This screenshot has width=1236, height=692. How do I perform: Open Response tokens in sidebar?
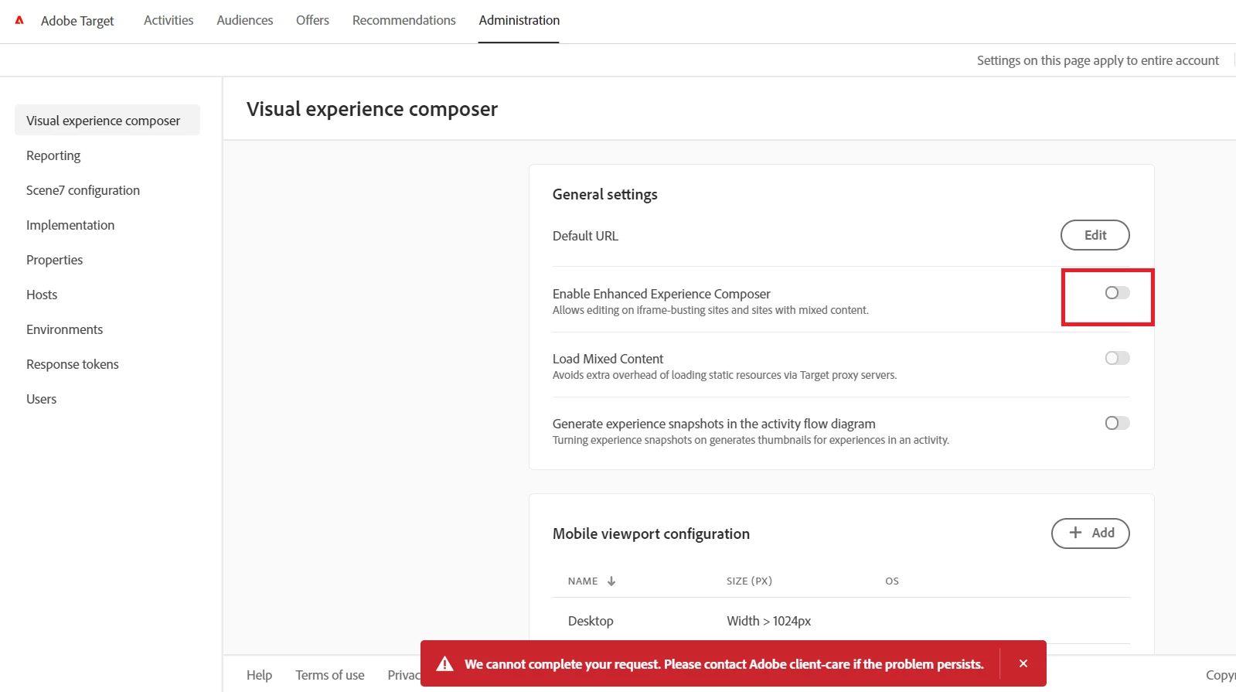73,364
